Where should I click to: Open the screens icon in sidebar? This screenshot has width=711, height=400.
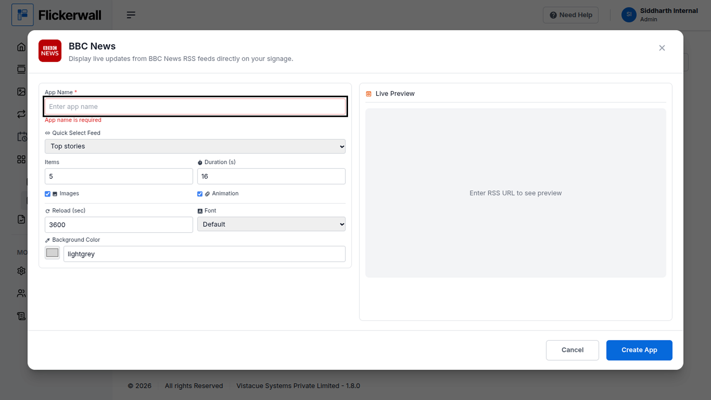coord(21,69)
